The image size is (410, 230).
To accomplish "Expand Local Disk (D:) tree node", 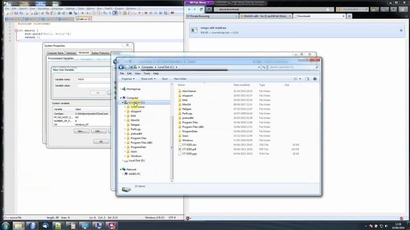I will 123,160.
